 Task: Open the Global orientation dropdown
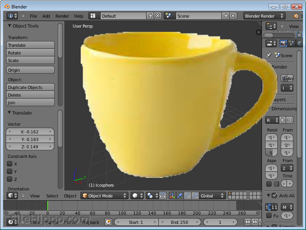[212, 195]
